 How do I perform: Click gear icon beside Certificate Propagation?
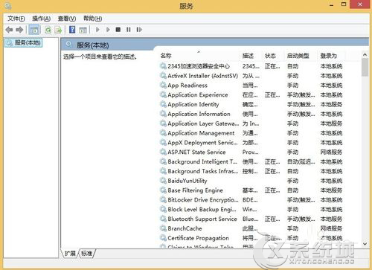pyautogui.click(x=163, y=238)
